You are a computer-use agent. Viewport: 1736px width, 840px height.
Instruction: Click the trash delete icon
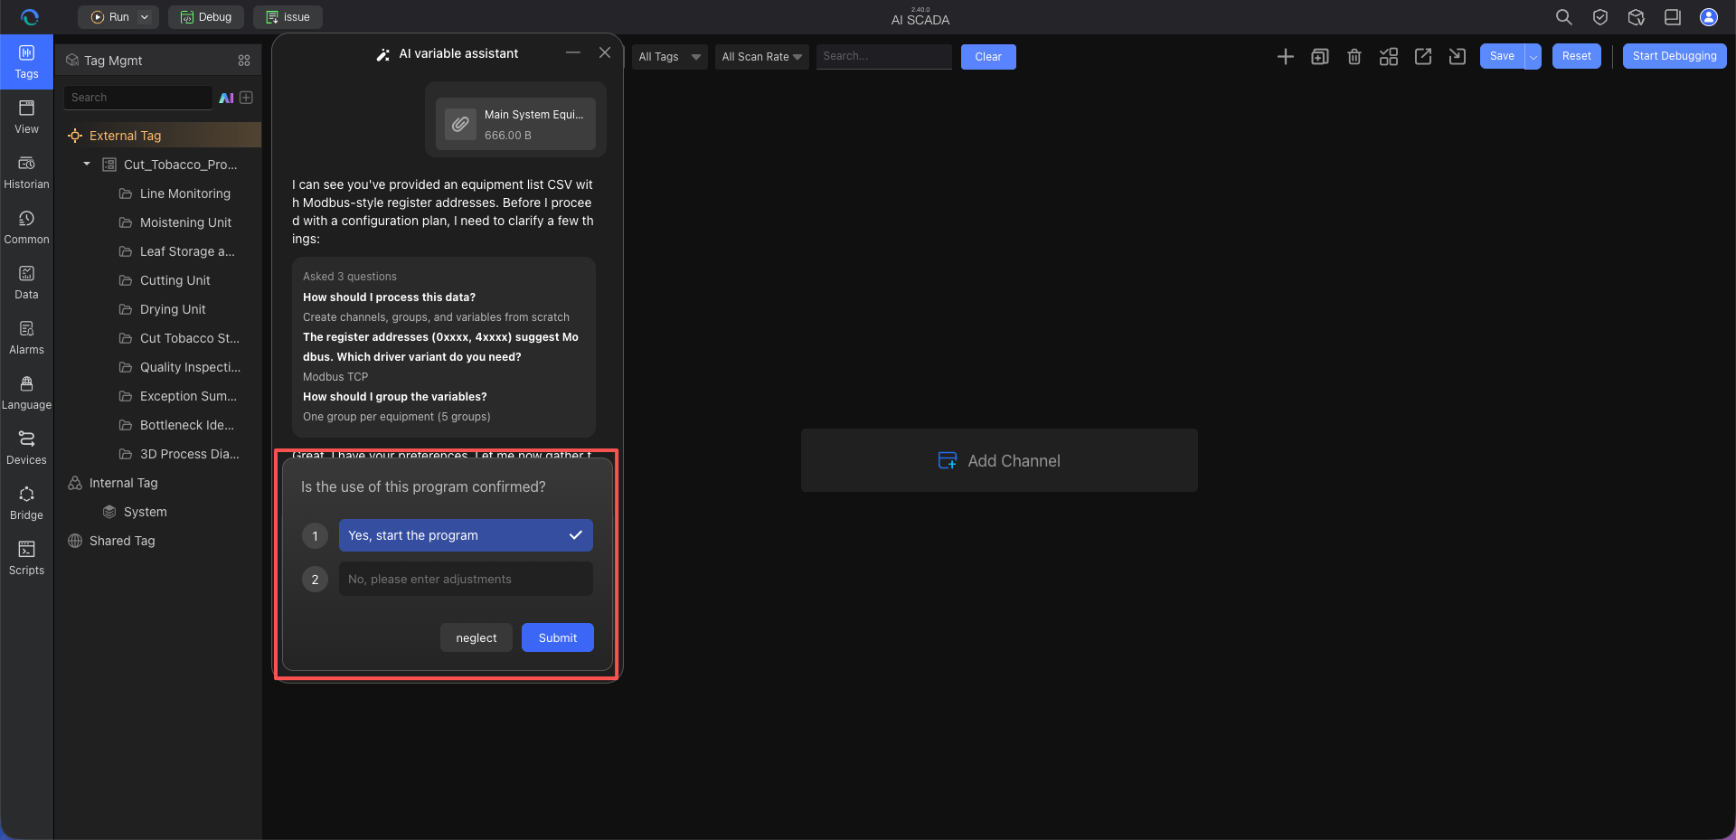(1354, 57)
